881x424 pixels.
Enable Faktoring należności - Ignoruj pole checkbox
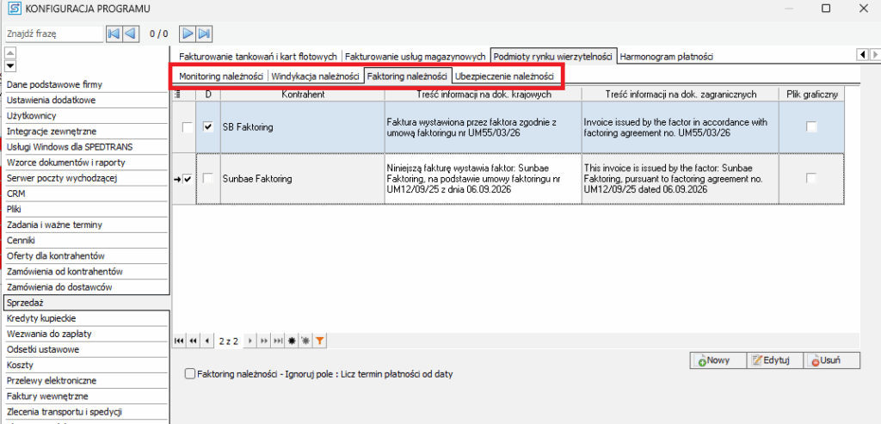[x=190, y=374]
